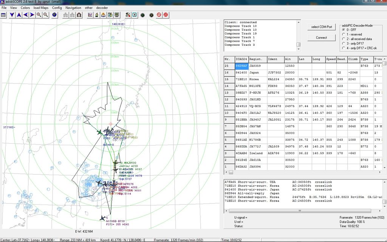Click the tools wrench toolbar icon
This screenshot has height=242, width=387.
(x=128, y=15)
